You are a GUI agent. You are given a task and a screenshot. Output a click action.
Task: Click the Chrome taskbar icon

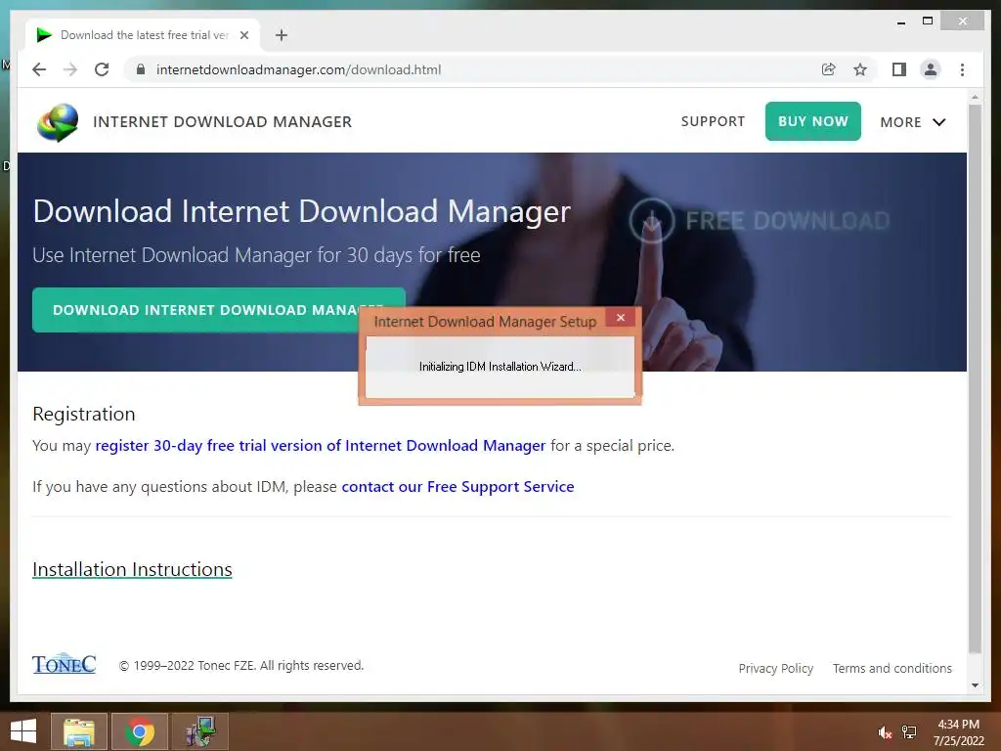point(140,731)
